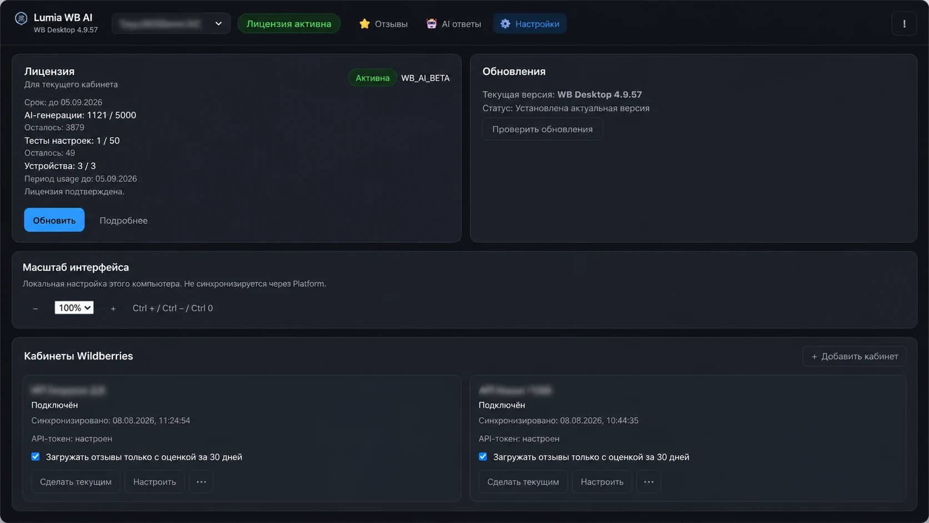Click the "Тесты настроек: 1 / 50" line
The image size is (929, 523).
tap(72, 141)
